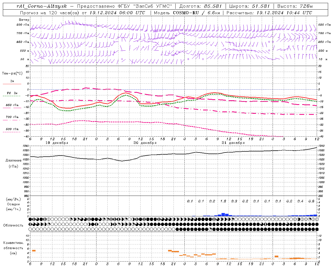332x266 pixels.
Task: Click the first orange convective bar near 5 km
Action: 34,251
